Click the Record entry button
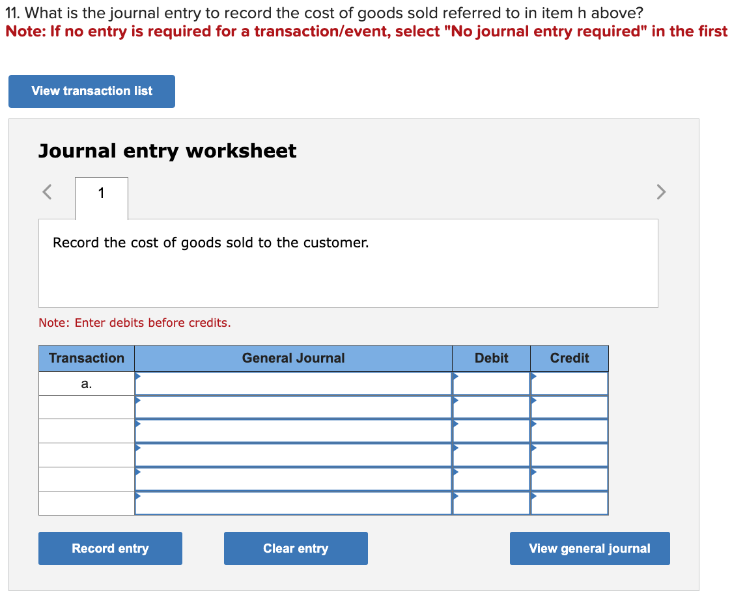Viewport: 732px width, 608px height. click(110, 548)
